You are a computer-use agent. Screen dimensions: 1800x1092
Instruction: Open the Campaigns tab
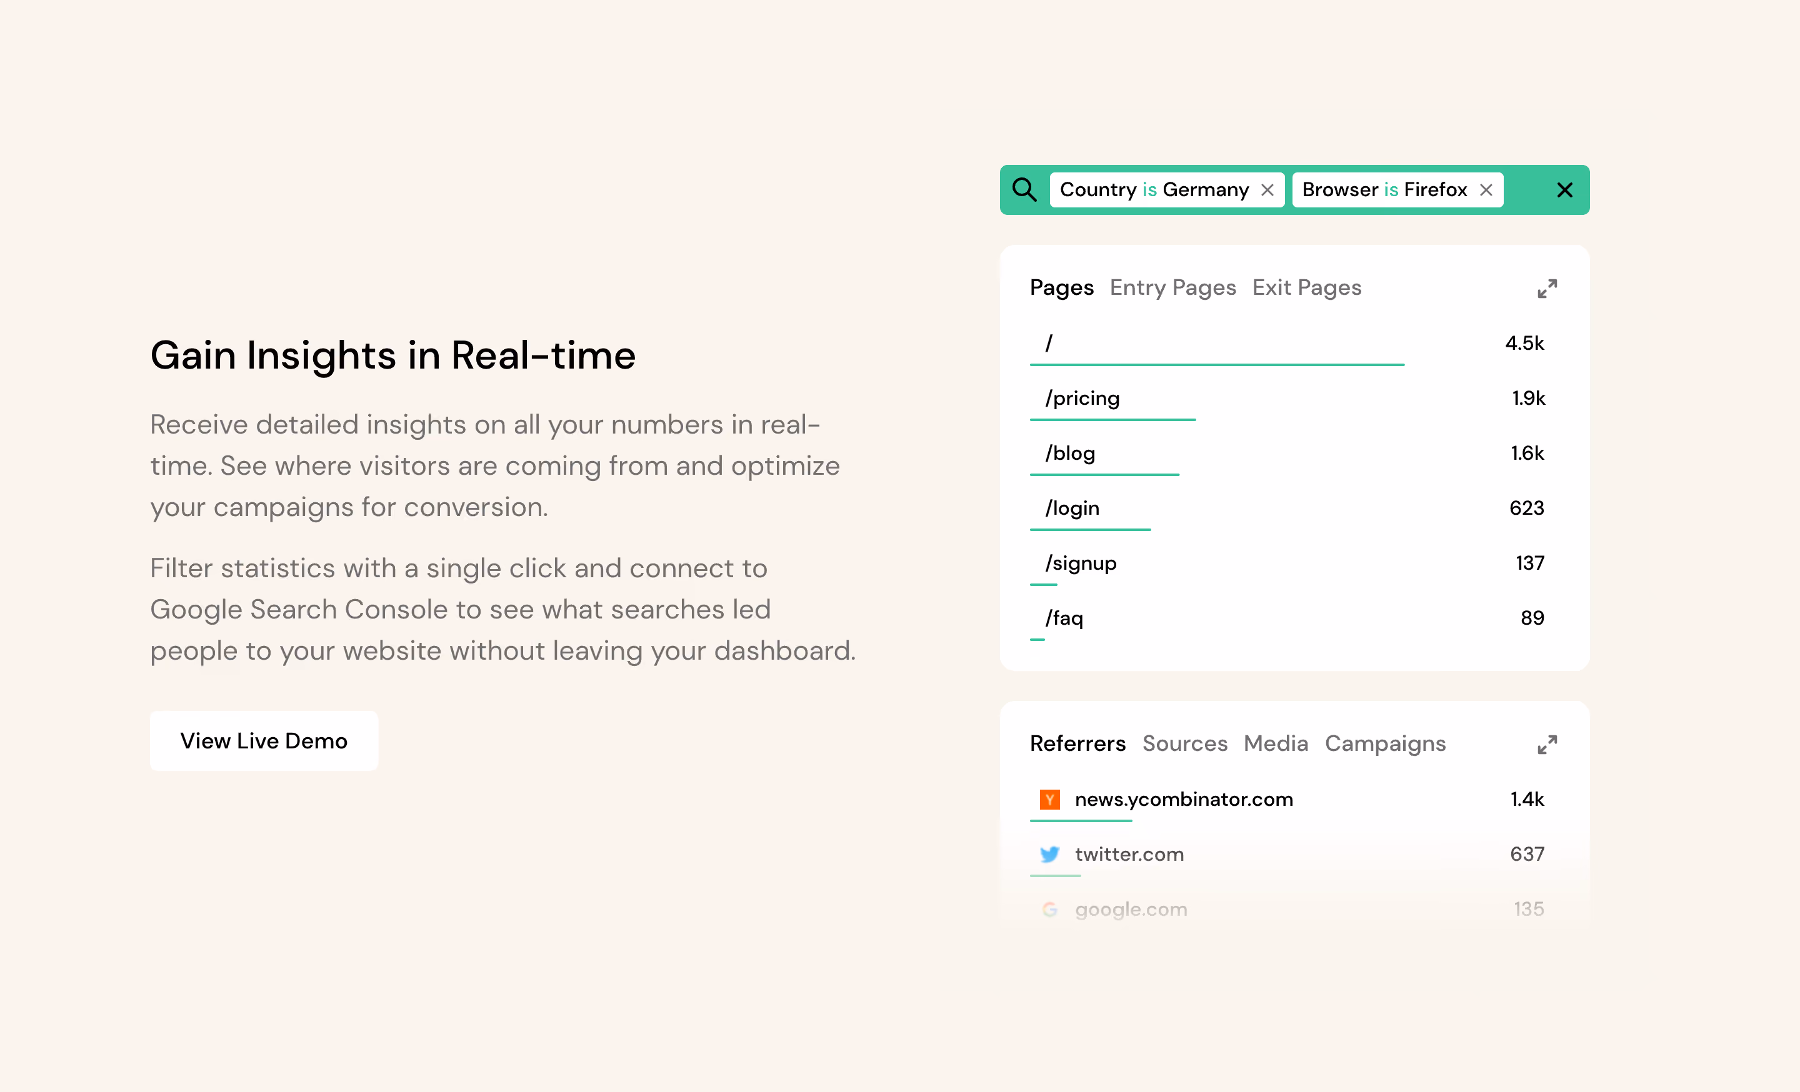[x=1385, y=743]
